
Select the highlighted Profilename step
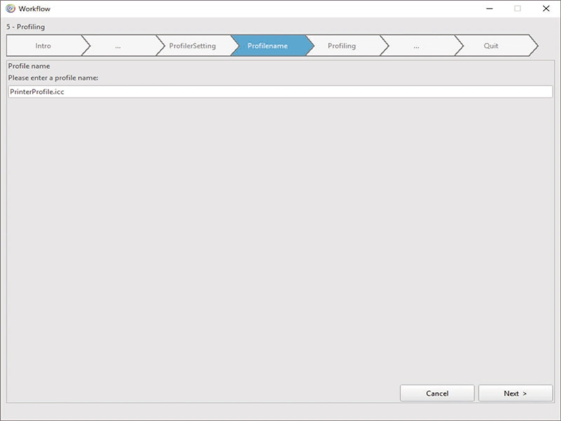point(270,45)
